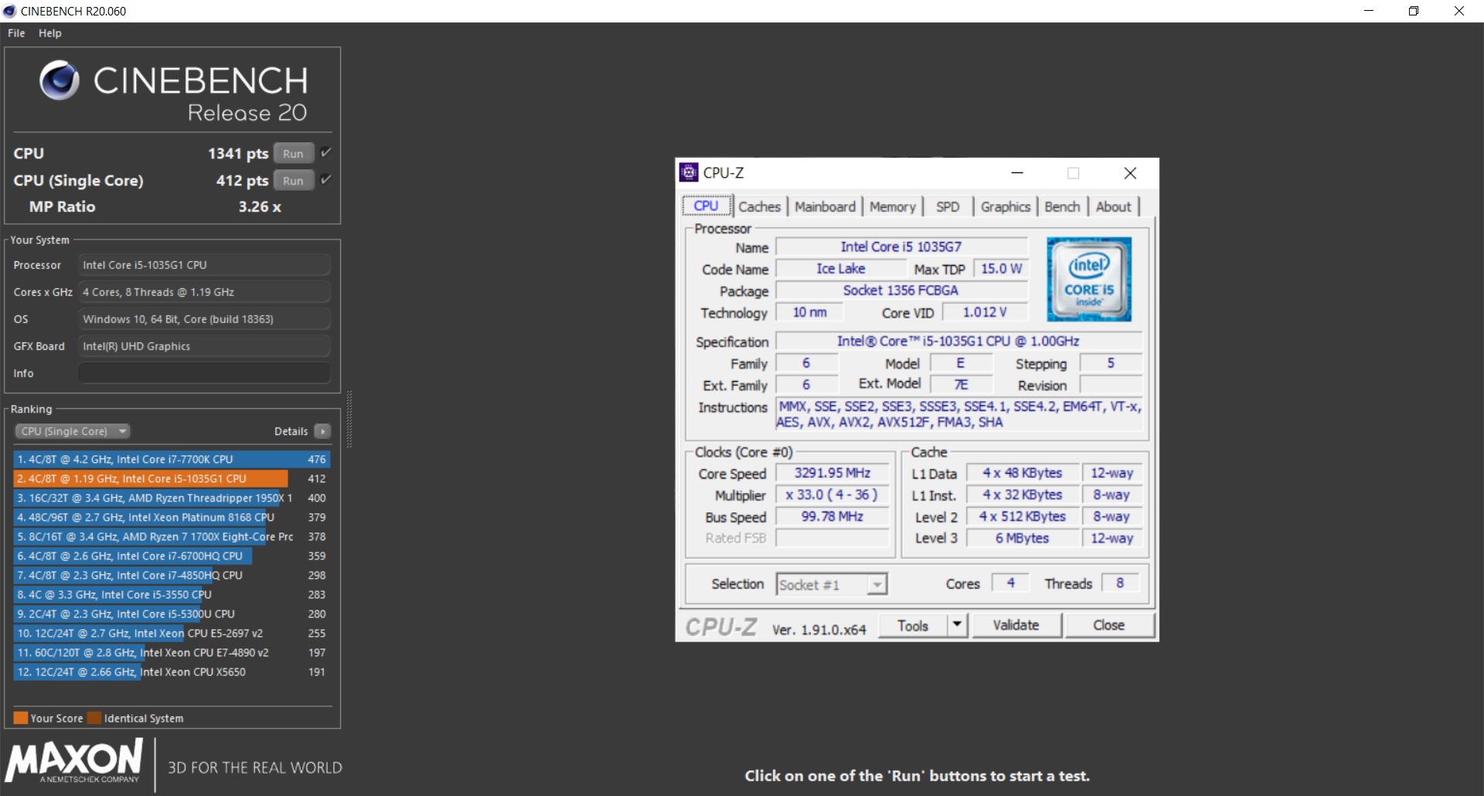Screen dimensions: 1484x796
Task: Click the MAXON logo at bottom left
Action: click(73, 764)
